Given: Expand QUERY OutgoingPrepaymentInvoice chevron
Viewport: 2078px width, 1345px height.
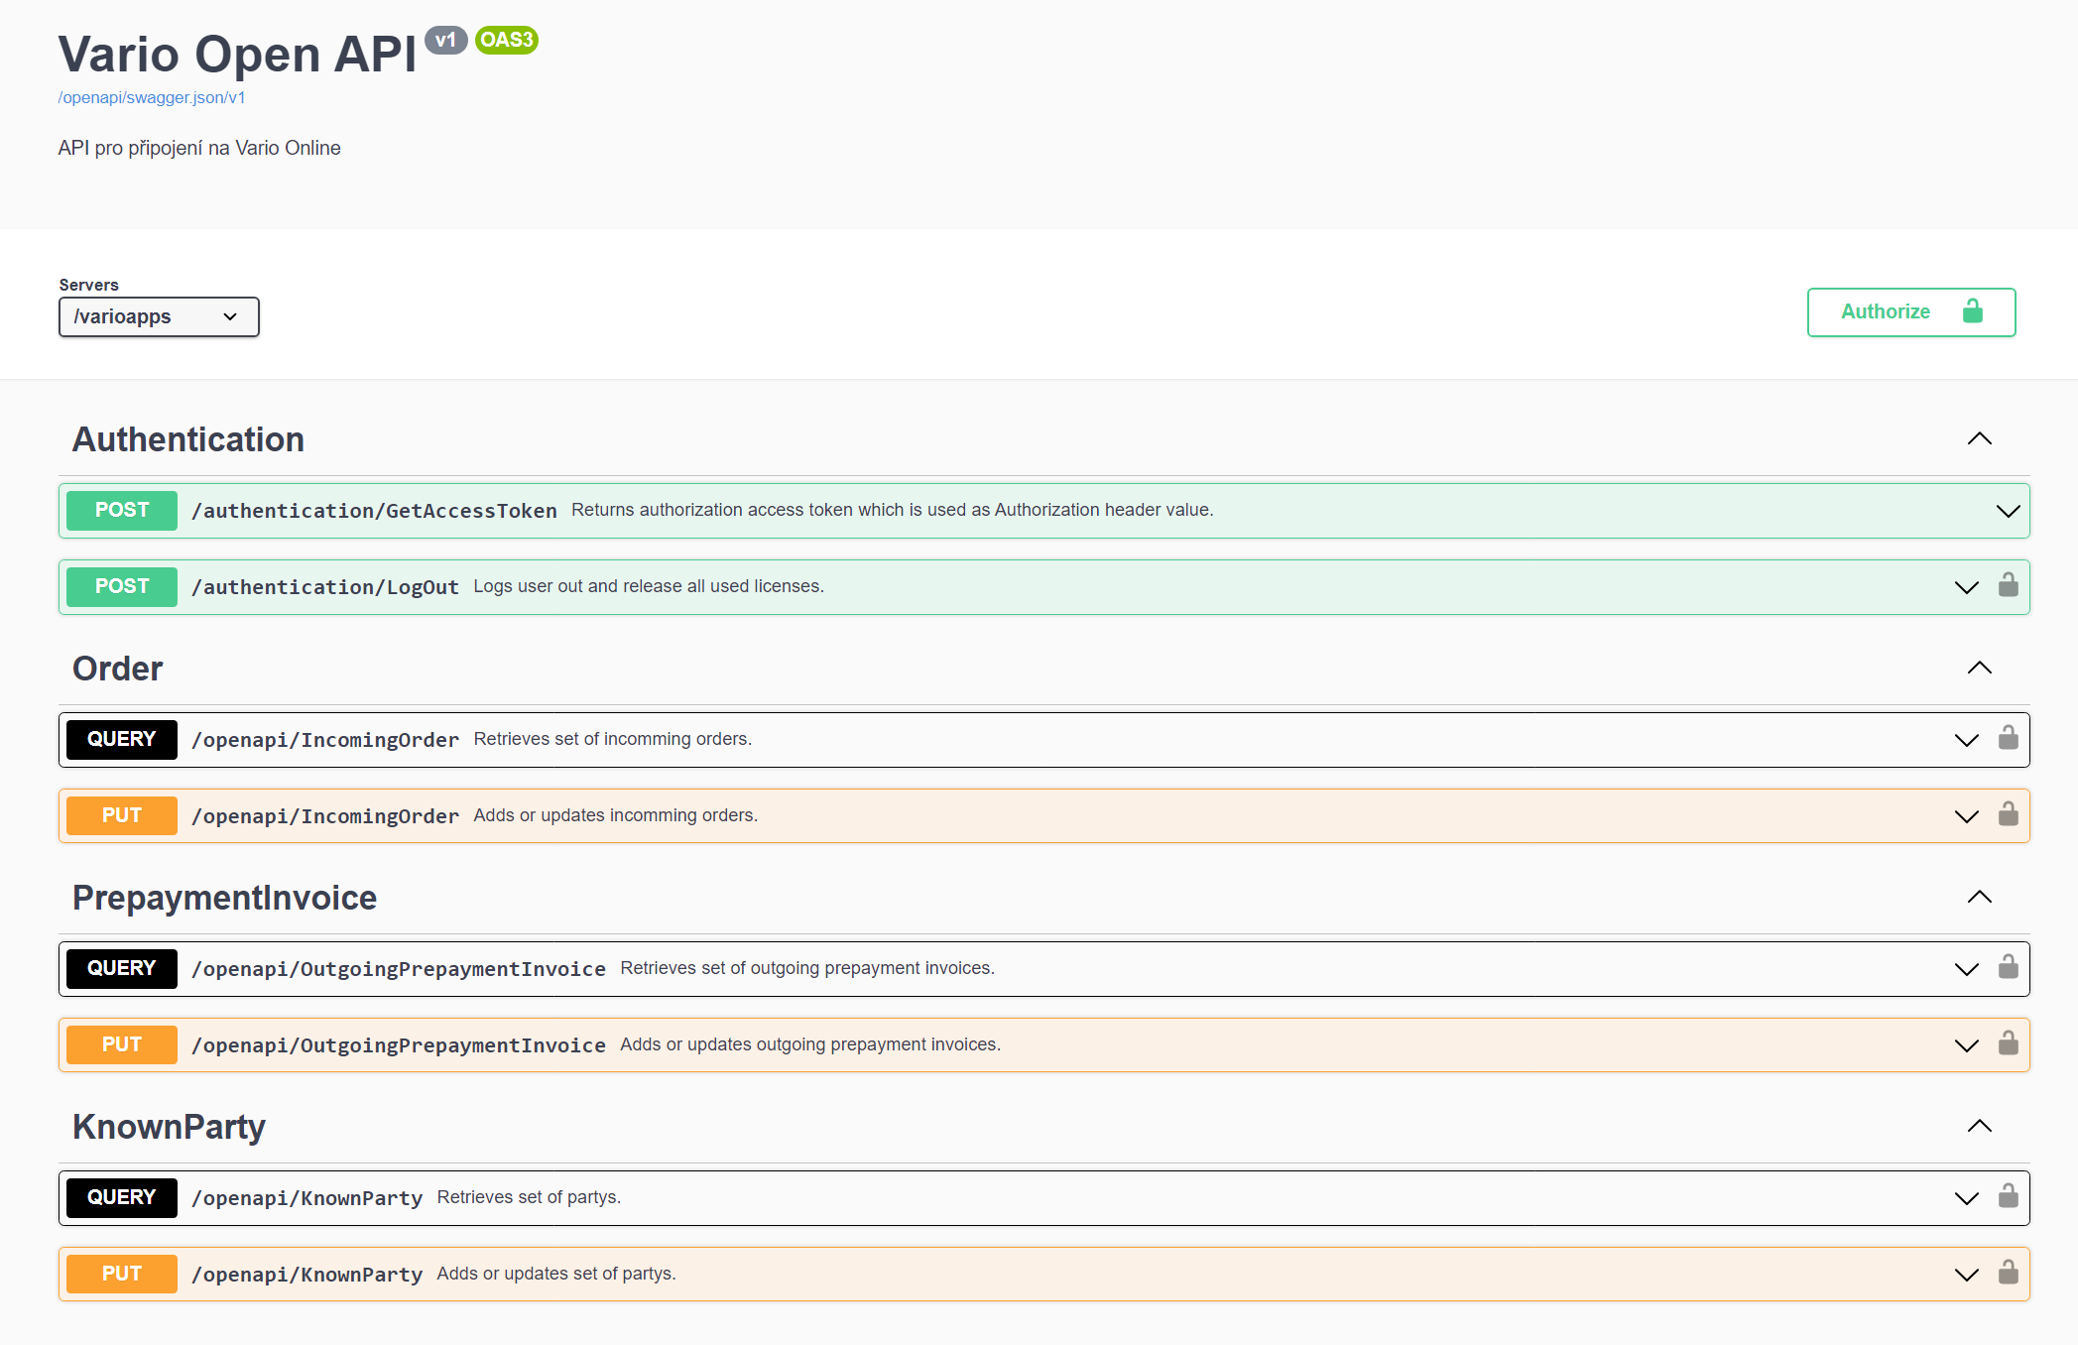Looking at the screenshot, I should 1966,969.
